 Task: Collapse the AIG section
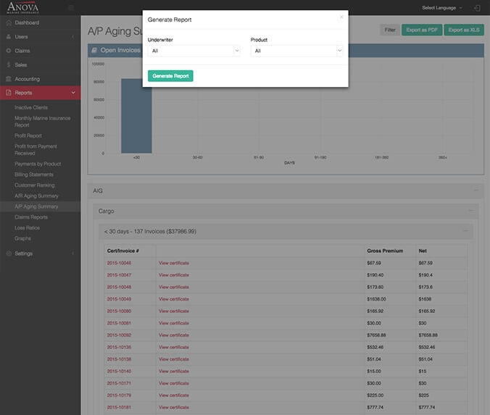pos(476,190)
